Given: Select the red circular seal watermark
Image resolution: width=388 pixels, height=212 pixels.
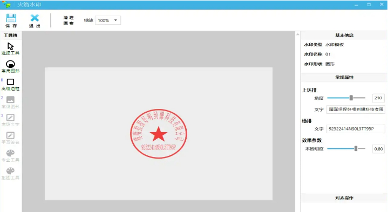Looking at the screenshot, I should (159, 134).
